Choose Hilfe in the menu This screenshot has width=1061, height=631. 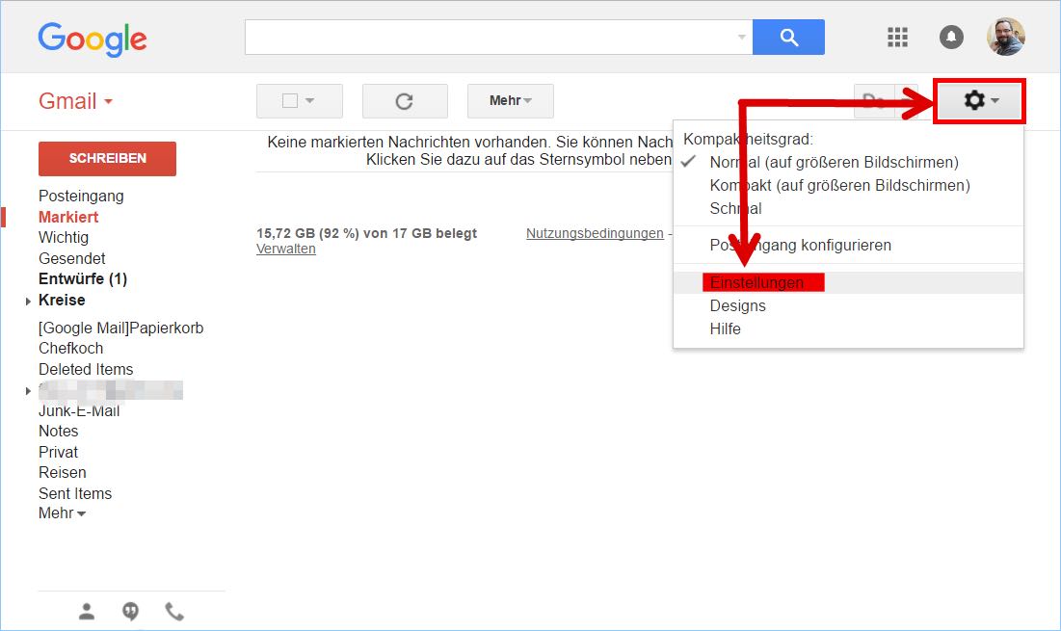[x=725, y=329]
